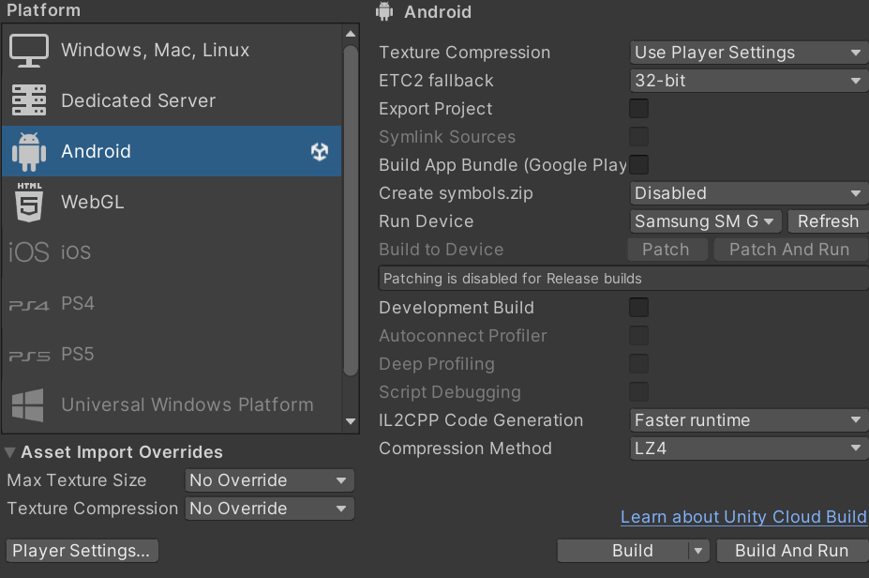
Task: Toggle the Deep Profiling checkbox
Action: tap(638, 364)
